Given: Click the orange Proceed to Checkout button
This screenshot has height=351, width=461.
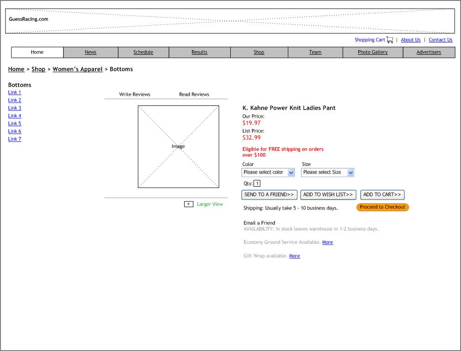Looking at the screenshot, I should [x=382, y=207].
